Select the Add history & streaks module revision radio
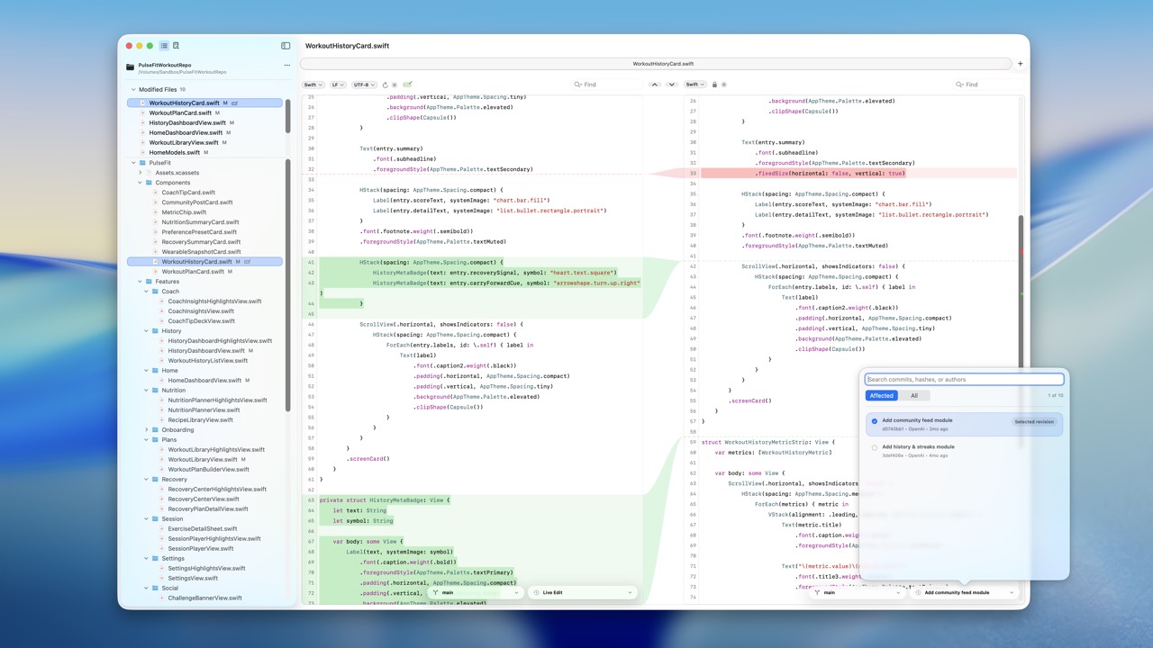The image size is (1153, 648). [874, 447]
